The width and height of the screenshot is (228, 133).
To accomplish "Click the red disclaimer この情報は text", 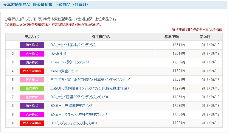I will 53,25.
